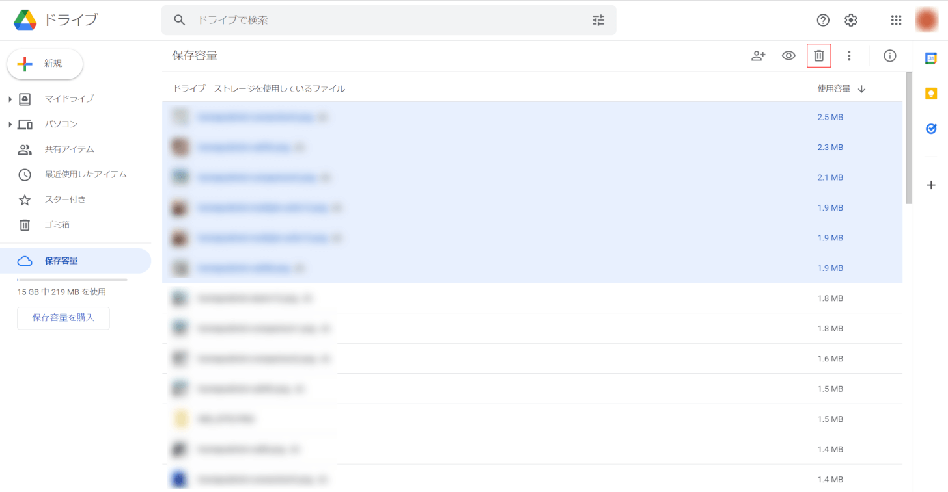This screenshot has height=492, width=948.
Task: Select the file row sized 2.5 MB
Action: click(532, 117)
